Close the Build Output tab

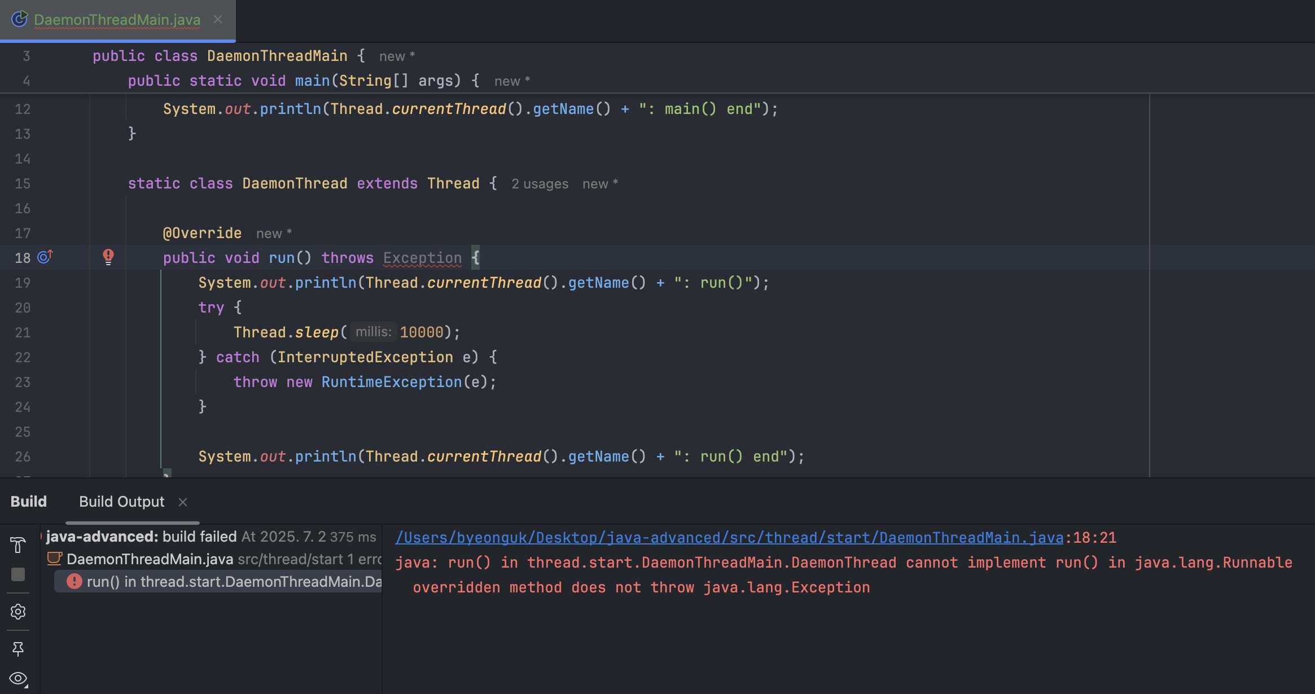[x=183, y=502]
